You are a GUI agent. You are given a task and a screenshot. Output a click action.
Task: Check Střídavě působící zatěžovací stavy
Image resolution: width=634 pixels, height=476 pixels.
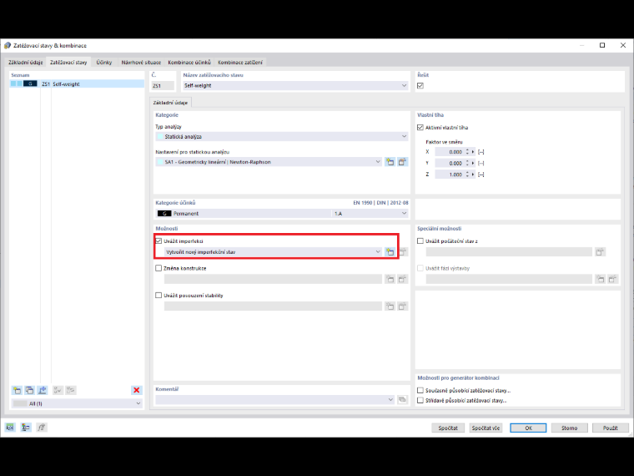(420, 400)
